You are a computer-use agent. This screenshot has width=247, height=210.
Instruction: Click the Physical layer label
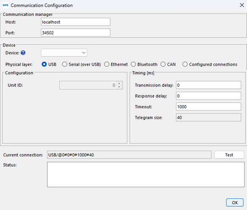click(x=19, y=64)
